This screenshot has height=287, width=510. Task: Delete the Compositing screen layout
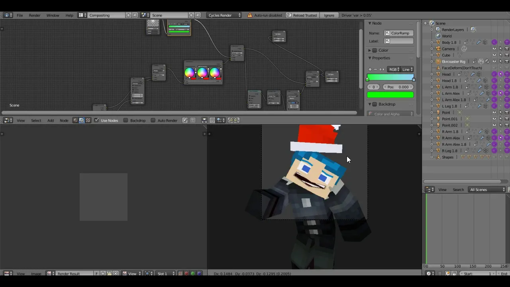click(x=135, y=15)
